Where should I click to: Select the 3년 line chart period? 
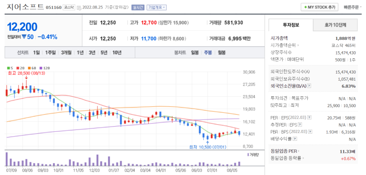click(x=92, y=53)
